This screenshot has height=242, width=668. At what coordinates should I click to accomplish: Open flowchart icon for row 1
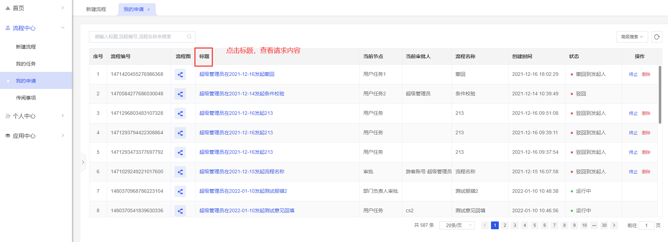pyautogui.click(x=180, y=74)
